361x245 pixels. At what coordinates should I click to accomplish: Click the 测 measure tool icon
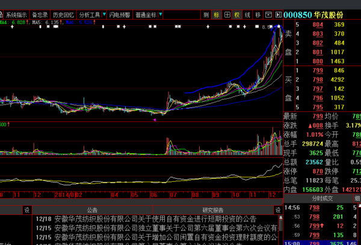click(206, 14)
